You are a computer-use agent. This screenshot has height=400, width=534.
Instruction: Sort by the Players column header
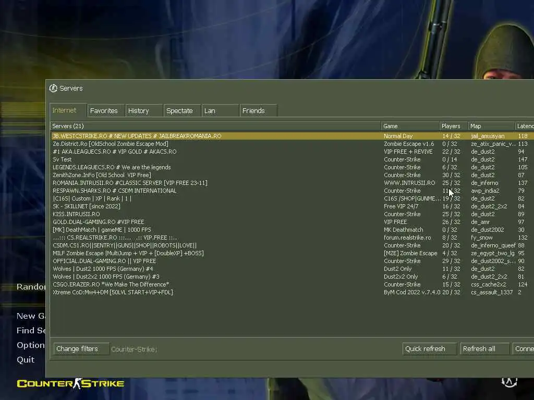pos(454,126)
